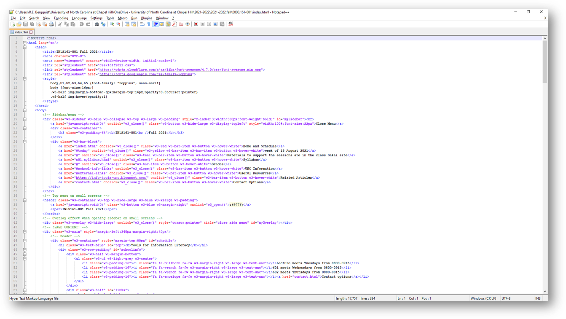Click the fonts.googleapis.com stylesheet URL
566x319 pixels.
click(146, 74)
